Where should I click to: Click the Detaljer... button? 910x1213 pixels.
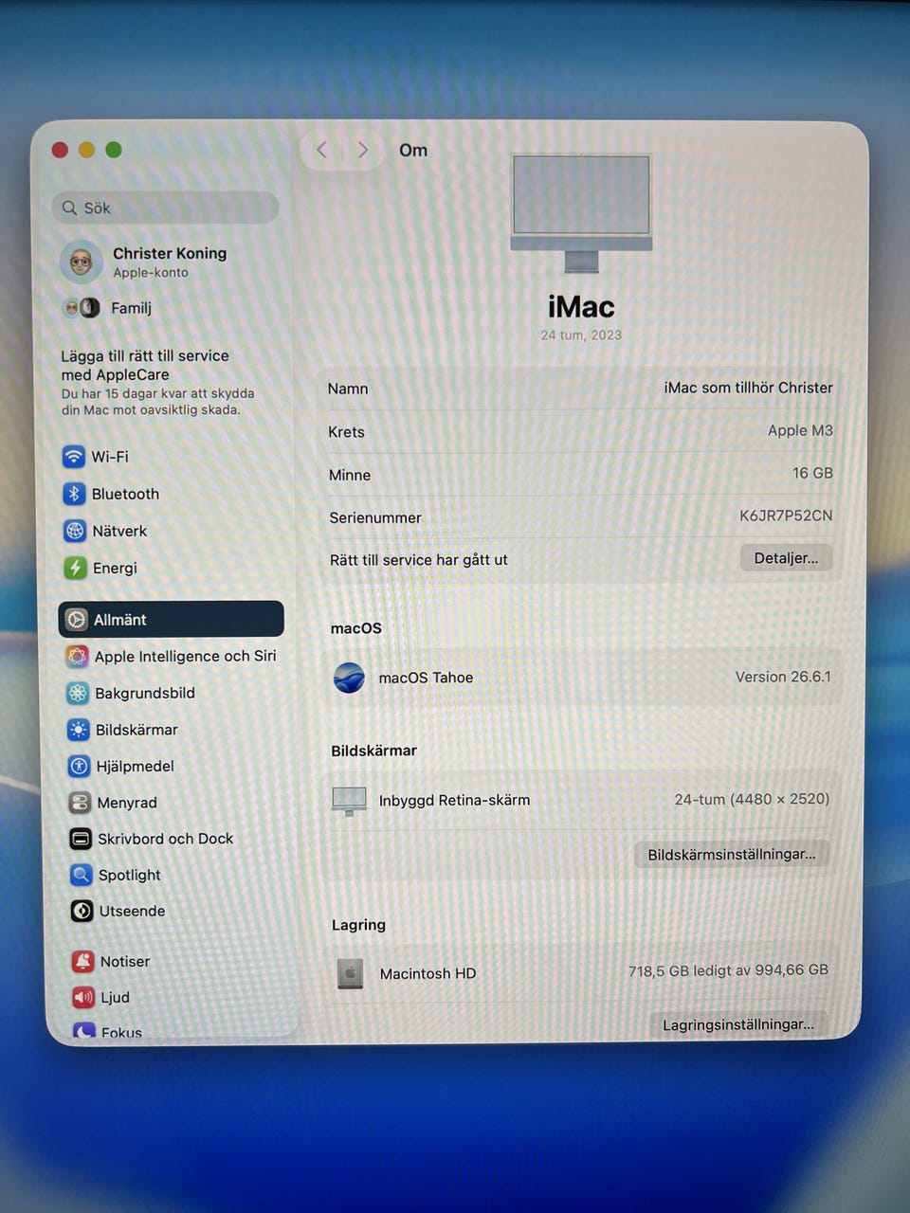click(x=786, y=558)
